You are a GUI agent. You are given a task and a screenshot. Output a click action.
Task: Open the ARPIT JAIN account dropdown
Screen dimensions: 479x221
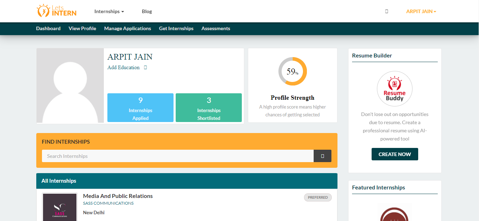[421, 11]
